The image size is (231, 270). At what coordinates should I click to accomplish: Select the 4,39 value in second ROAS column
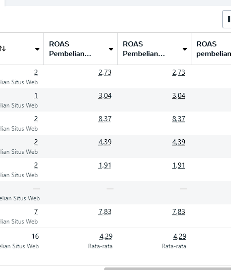(179, 142)
